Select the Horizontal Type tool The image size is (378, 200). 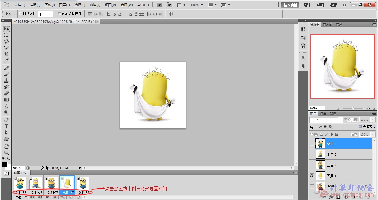(6, 126)
